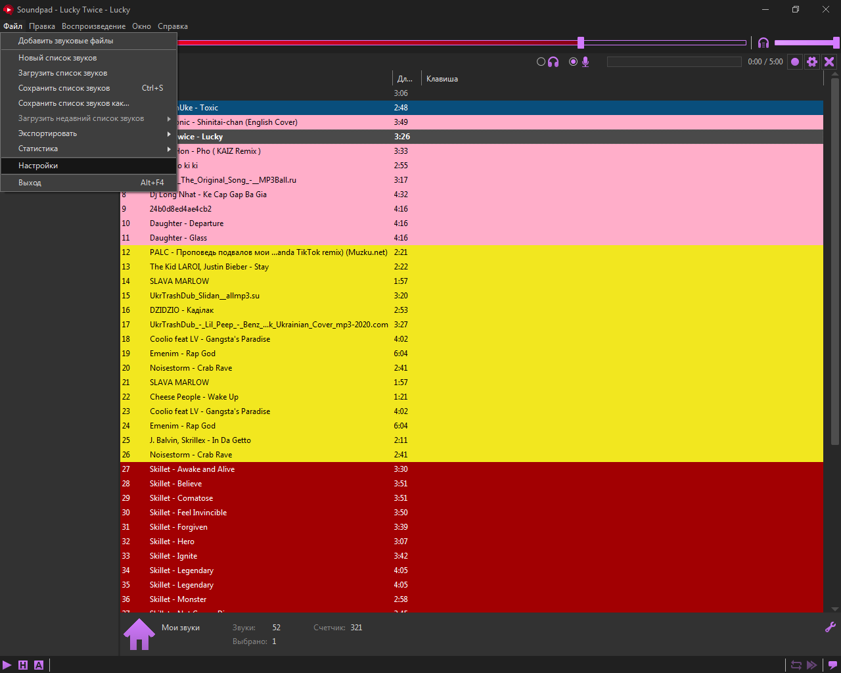Viewport: 841px width, 673px height.
Task: Click the Счетчик value 321
Action: [x=356, y=628]
